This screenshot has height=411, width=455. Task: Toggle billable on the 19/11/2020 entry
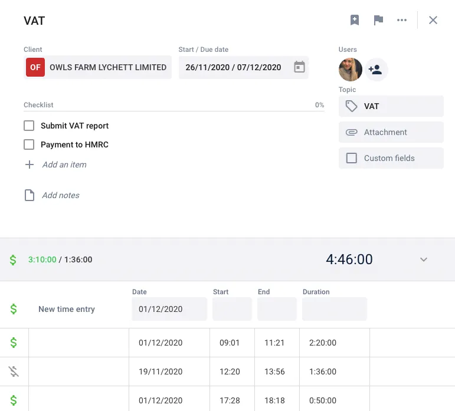click(x=14, y=371)
